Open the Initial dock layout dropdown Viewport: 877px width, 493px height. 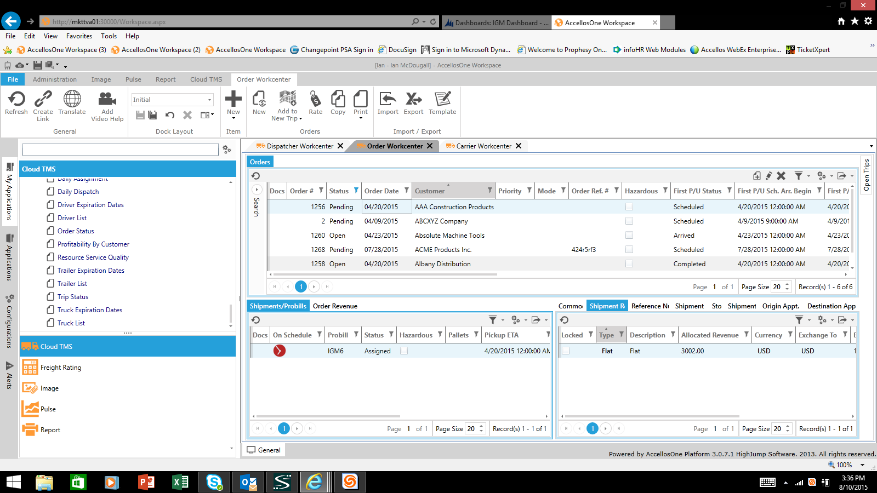coord(209,100)
